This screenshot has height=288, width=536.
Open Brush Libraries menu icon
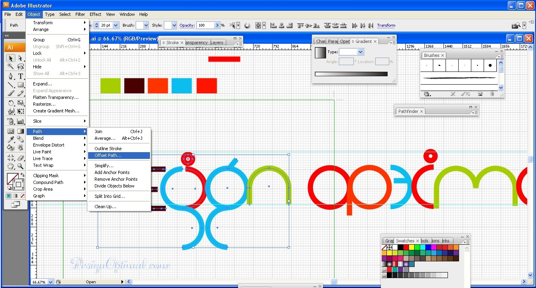coord(427,94)
